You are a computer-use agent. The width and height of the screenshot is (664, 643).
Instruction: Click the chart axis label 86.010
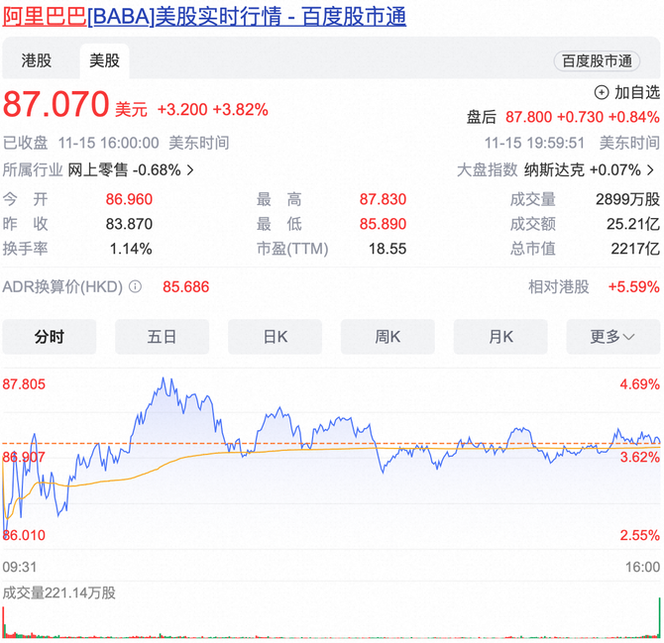coord(24,535)
